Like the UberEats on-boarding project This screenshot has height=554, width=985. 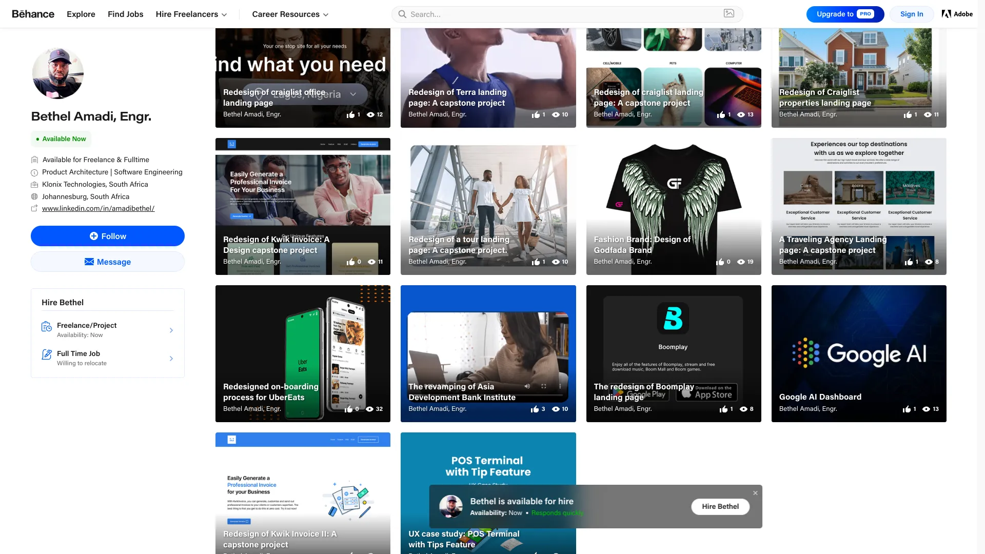point(348,409)
